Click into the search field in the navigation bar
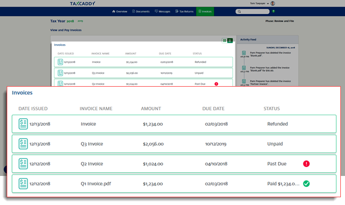The height and width of the screenshot is (205, 345). (x=252, y=11)
